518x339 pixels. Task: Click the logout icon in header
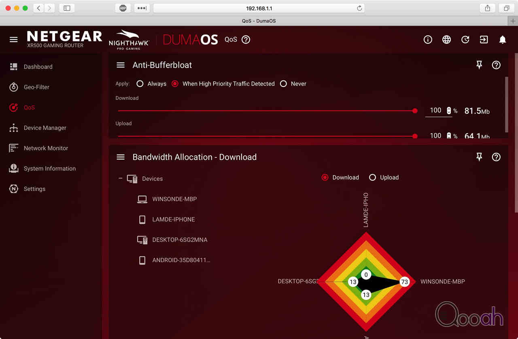pos(484,40)
